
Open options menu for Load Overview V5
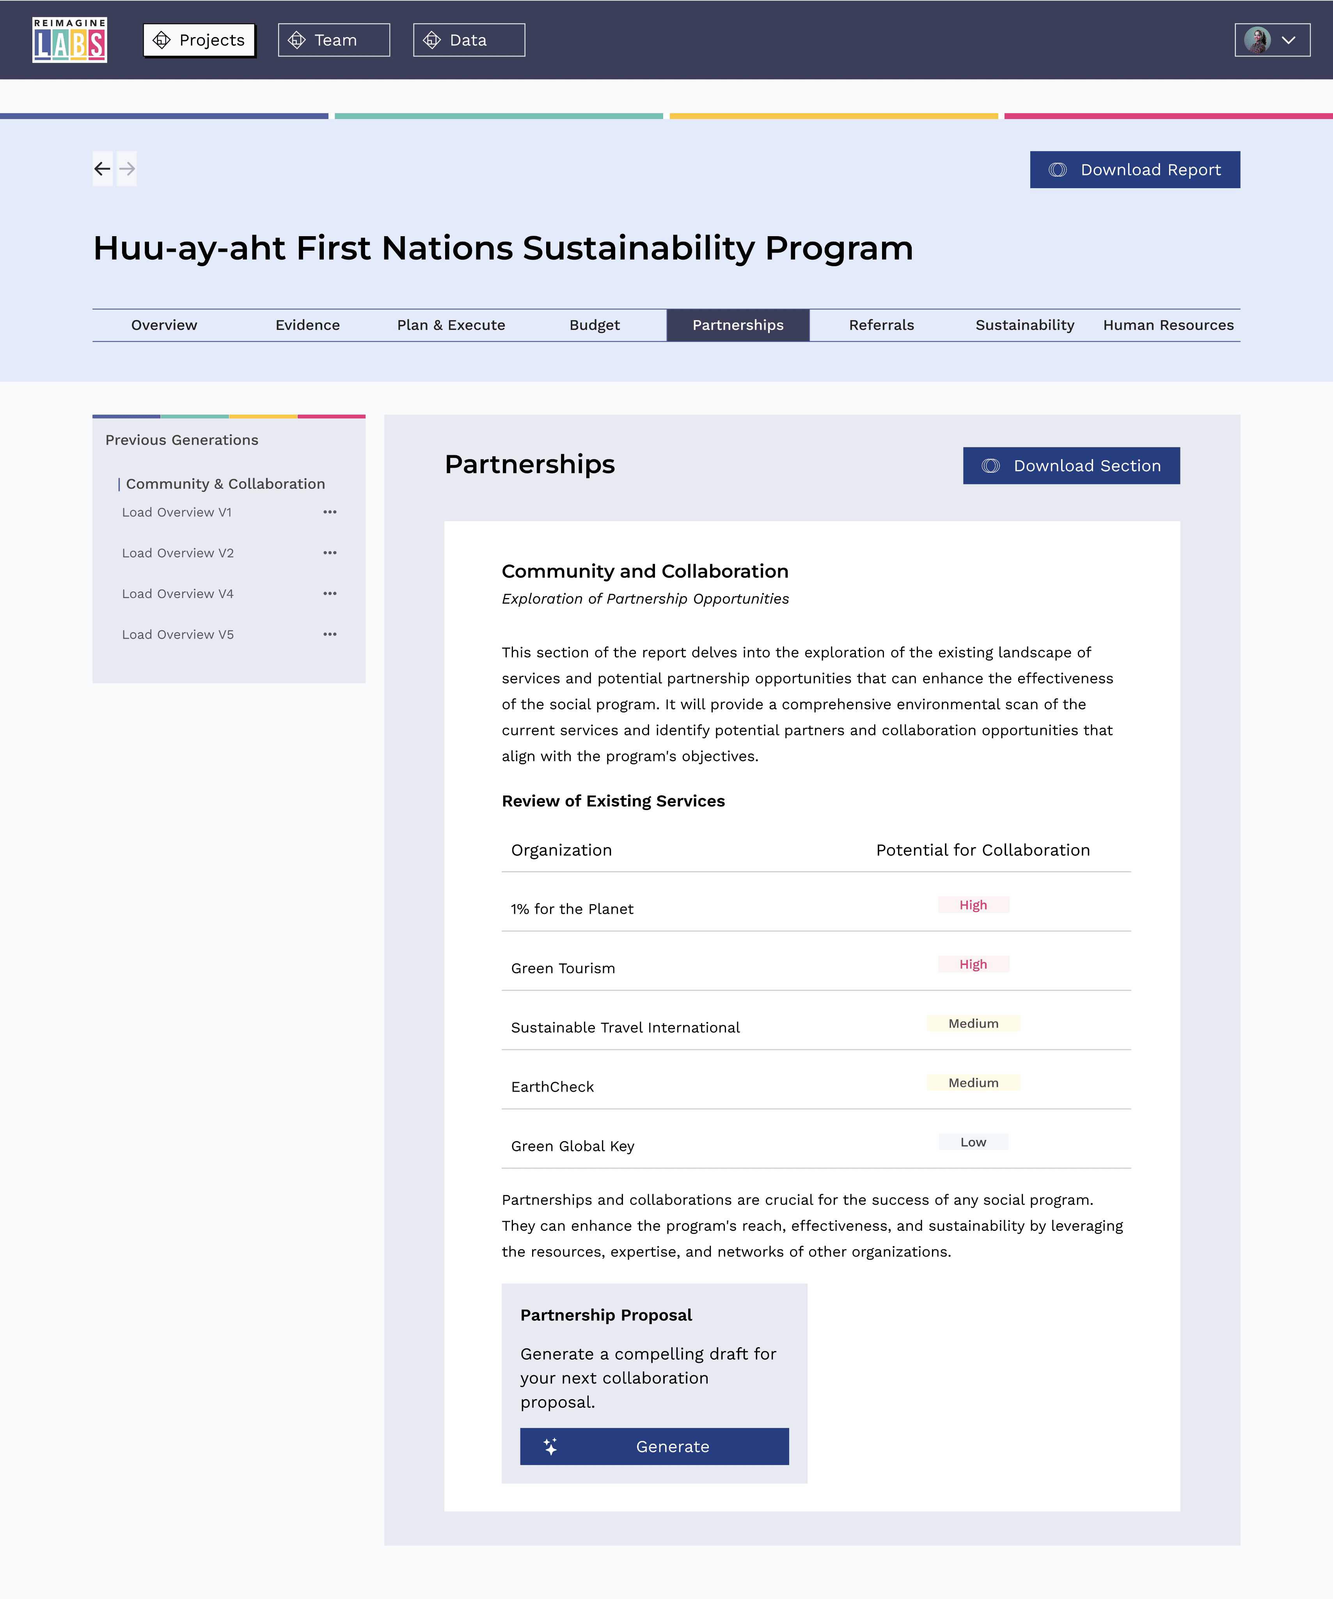click(329, 634)
